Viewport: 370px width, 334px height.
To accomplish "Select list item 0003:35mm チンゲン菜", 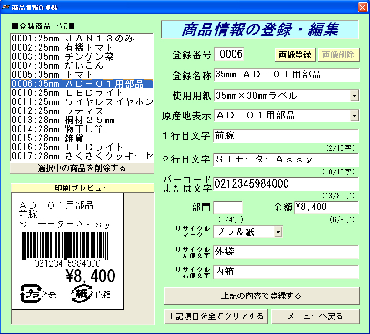I will pyautogui.click(x=82, y=57).
